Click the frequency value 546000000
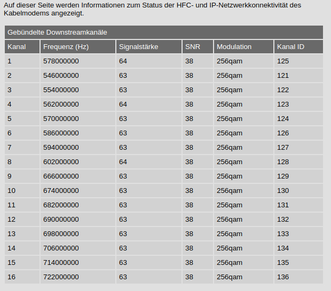331x291 pixels. click(x=61, y=76)
